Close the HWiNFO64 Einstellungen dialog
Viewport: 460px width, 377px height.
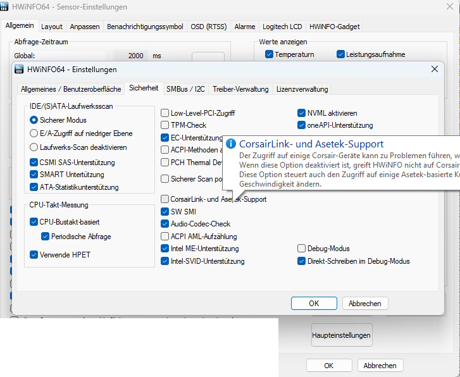[435, 69]
